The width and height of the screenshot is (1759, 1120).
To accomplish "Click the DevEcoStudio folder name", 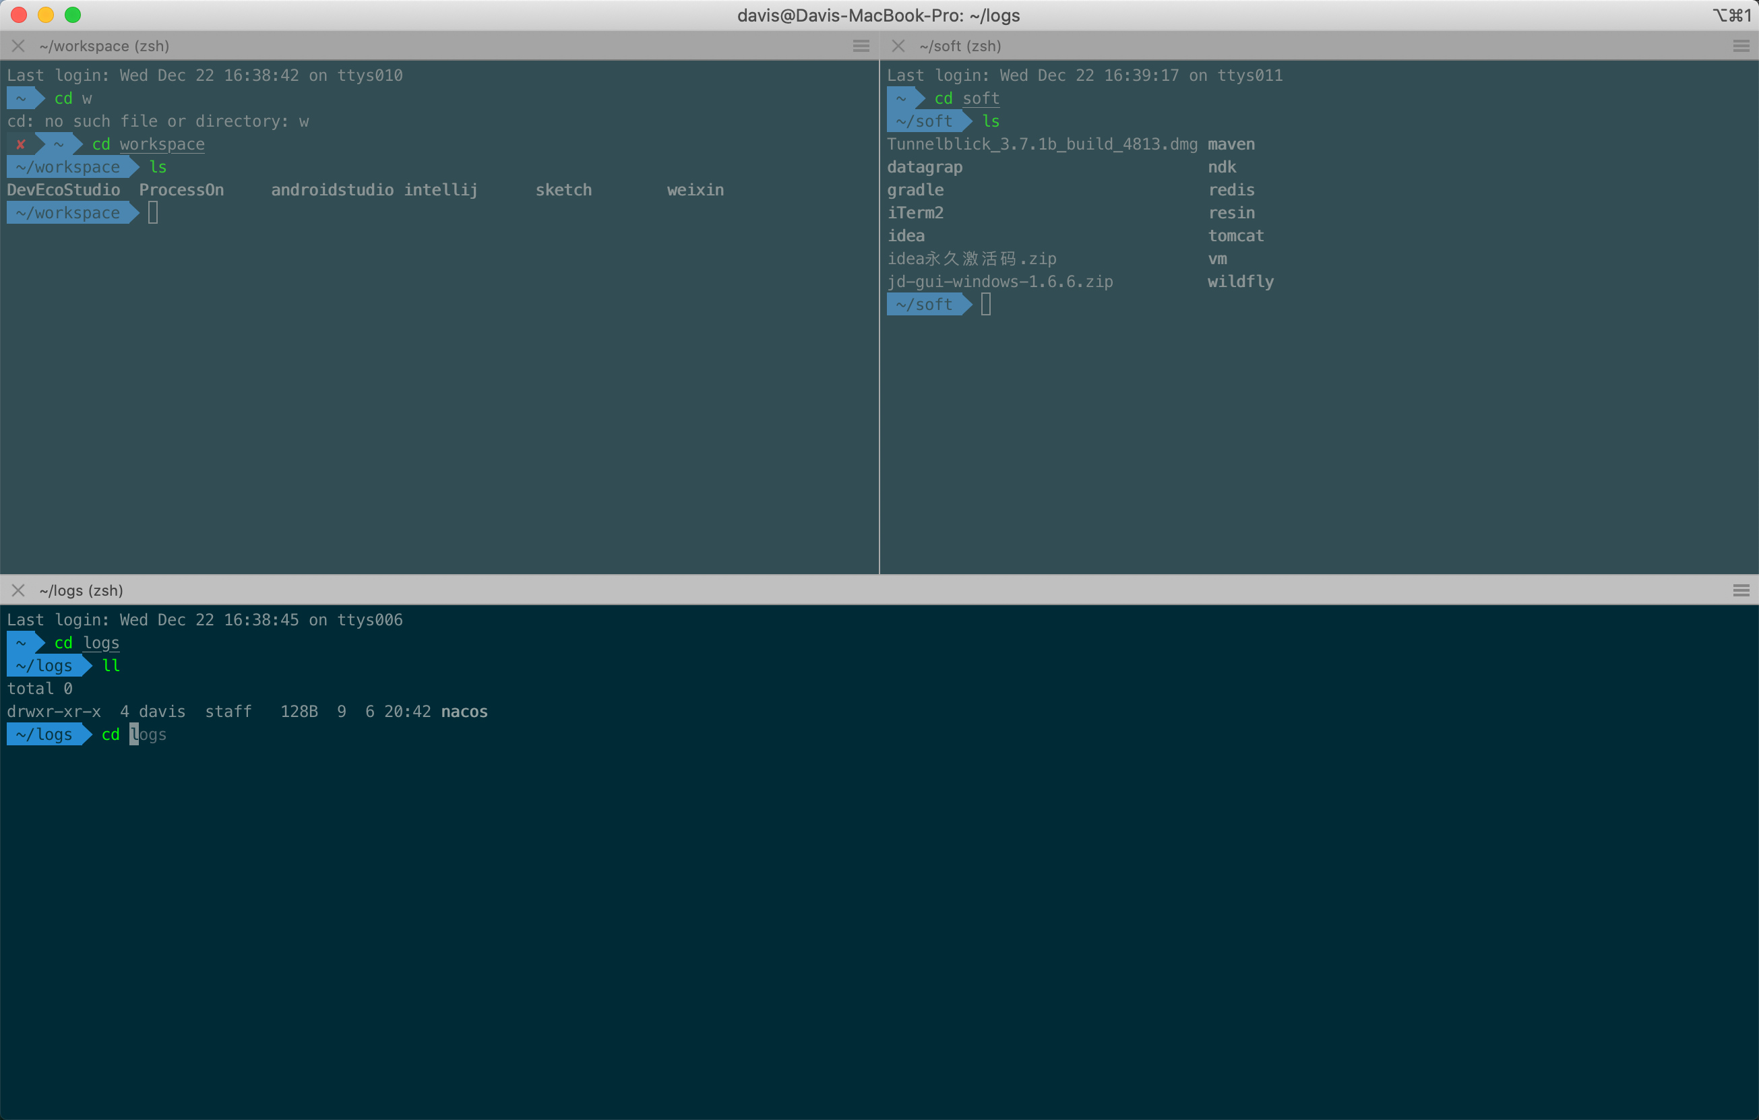I will click(63, 190).
